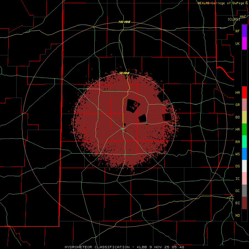The height and width of the screenshot is (249, 249).
Task: Click the 100 NMI range ring label
Action: click(x=124, y=22)
